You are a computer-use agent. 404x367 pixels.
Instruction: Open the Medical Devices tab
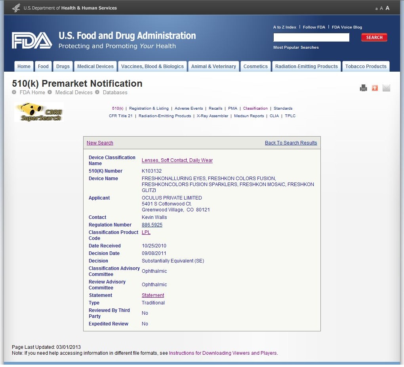click(x=95, y=67)
